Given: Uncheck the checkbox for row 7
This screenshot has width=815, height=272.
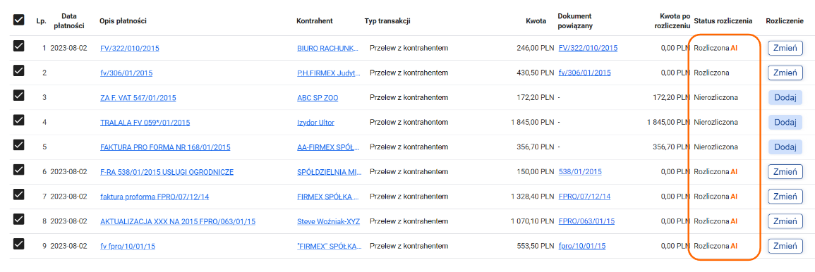Looking at the screenshot, I should 19,194.
